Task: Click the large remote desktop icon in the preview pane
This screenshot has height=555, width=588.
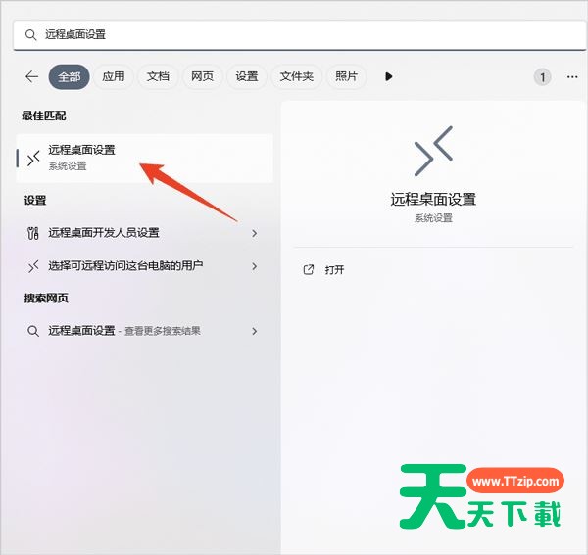Action: click(x=433, y=151)
